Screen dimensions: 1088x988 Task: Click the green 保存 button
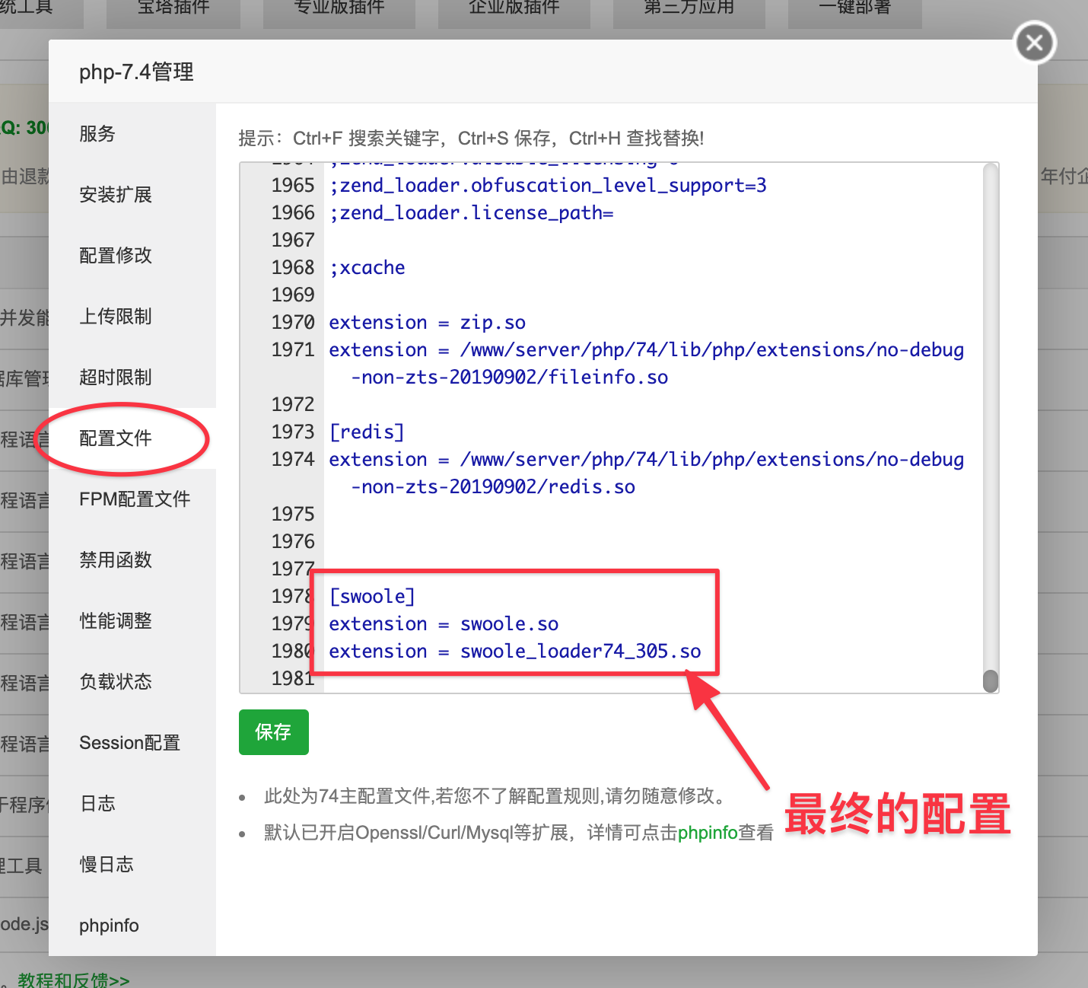click(x=274, y=732)
